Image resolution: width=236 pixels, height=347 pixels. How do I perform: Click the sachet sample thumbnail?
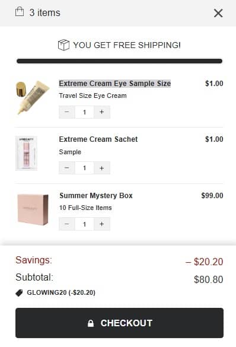tap(27, 154)
